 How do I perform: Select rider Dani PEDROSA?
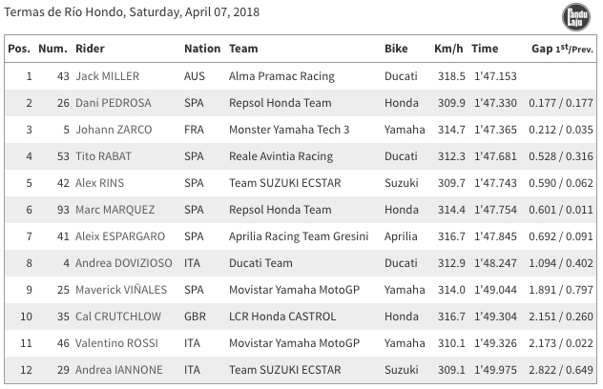click(x=111, y=102)
